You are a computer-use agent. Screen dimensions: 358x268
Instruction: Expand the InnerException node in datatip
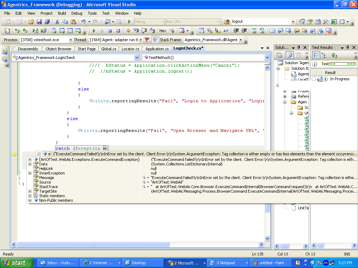click(x=30, y=173)
